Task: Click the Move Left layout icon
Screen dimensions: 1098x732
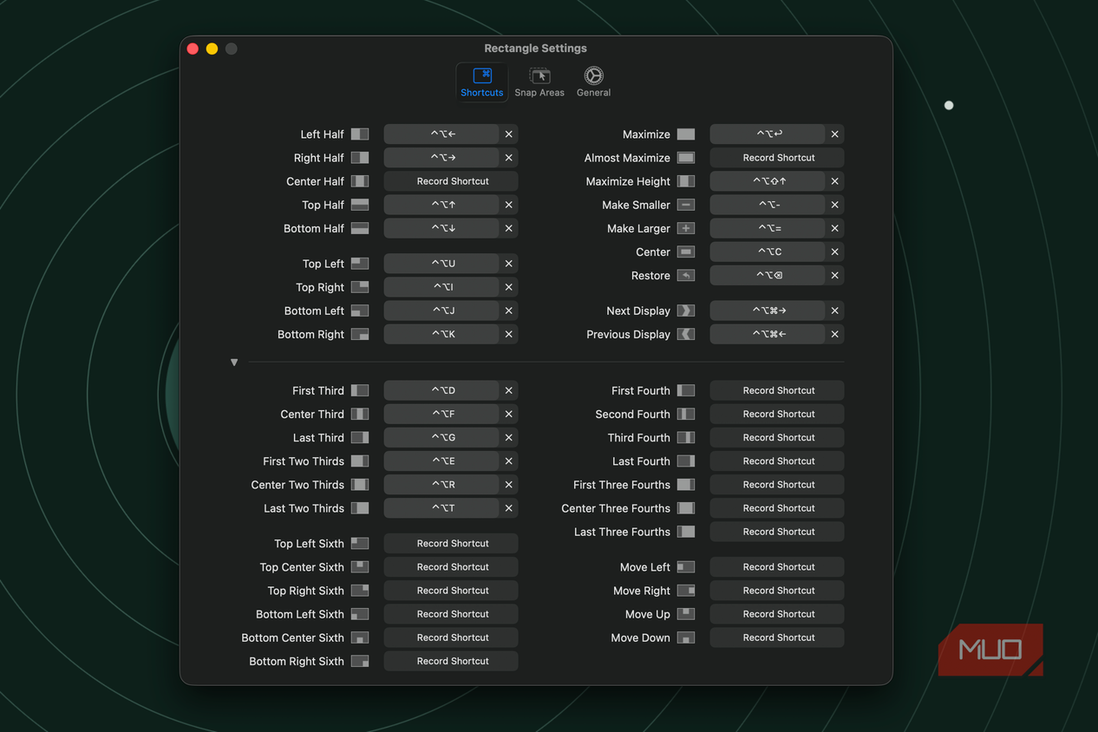Action: coord(686,567)
